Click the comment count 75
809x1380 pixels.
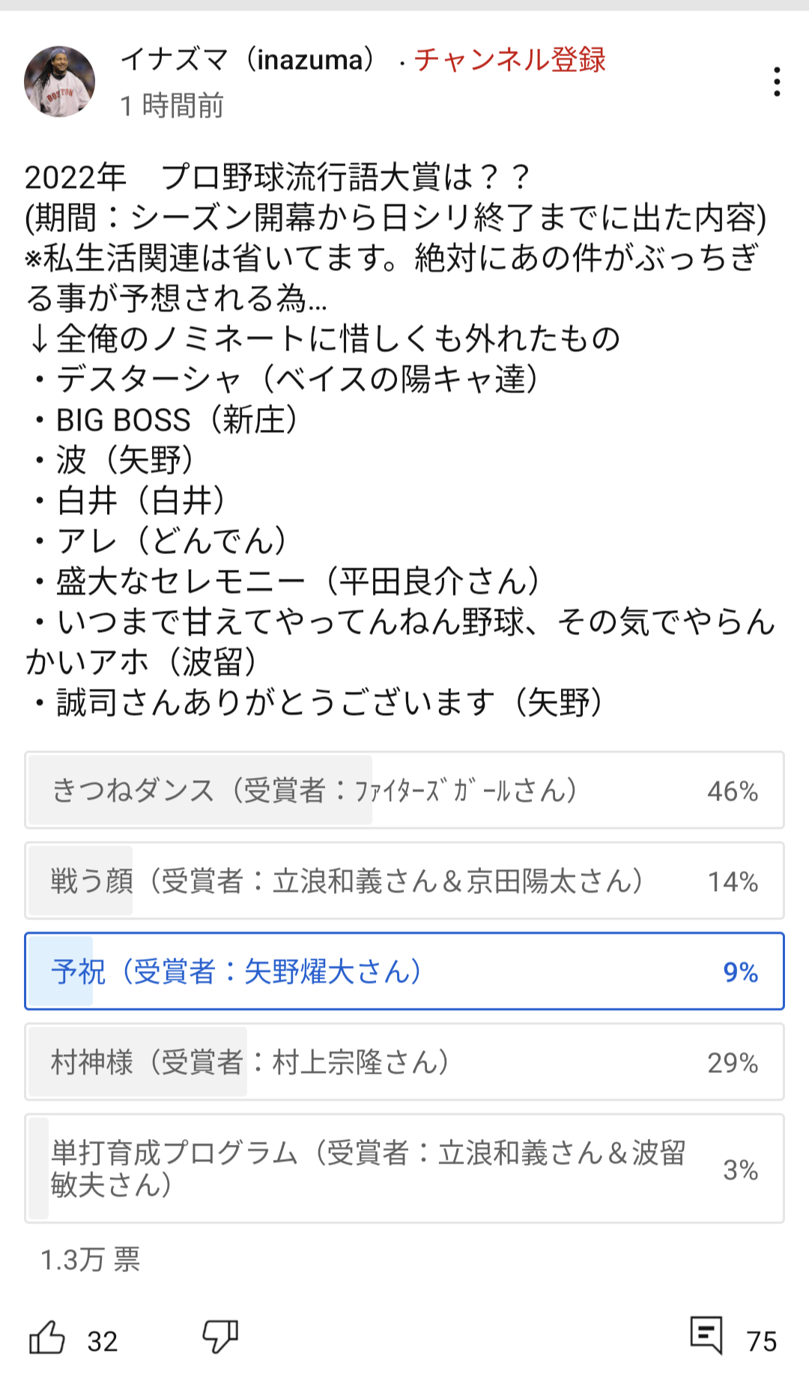[x=762, y=1341]
